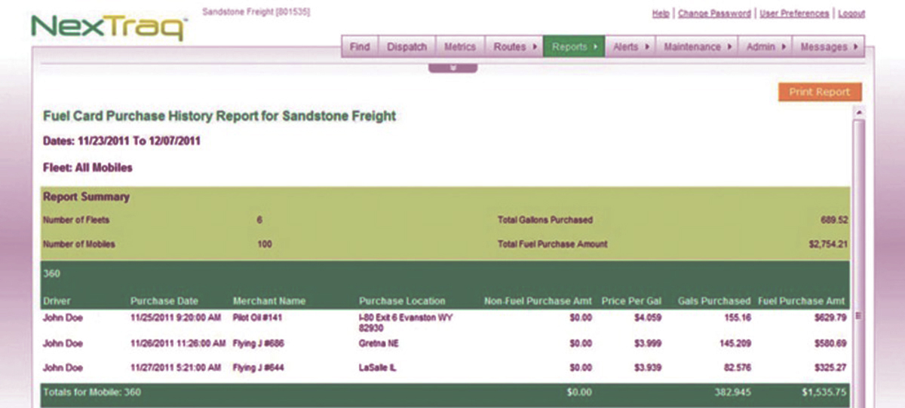Expand the Alerts menu
The width and height of the screenshot is (905, 408).
(630, 47)
